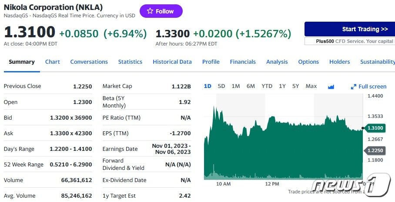Go to the Statistics tab
395x202 pixels.
[130, 62]
